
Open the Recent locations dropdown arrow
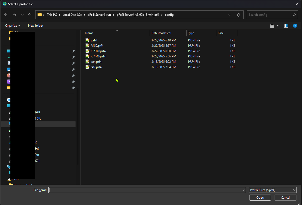tap(22, 15)
